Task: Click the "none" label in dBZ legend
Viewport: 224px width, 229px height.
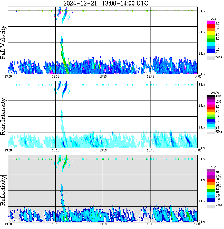Action: click(x=219, y=205)
